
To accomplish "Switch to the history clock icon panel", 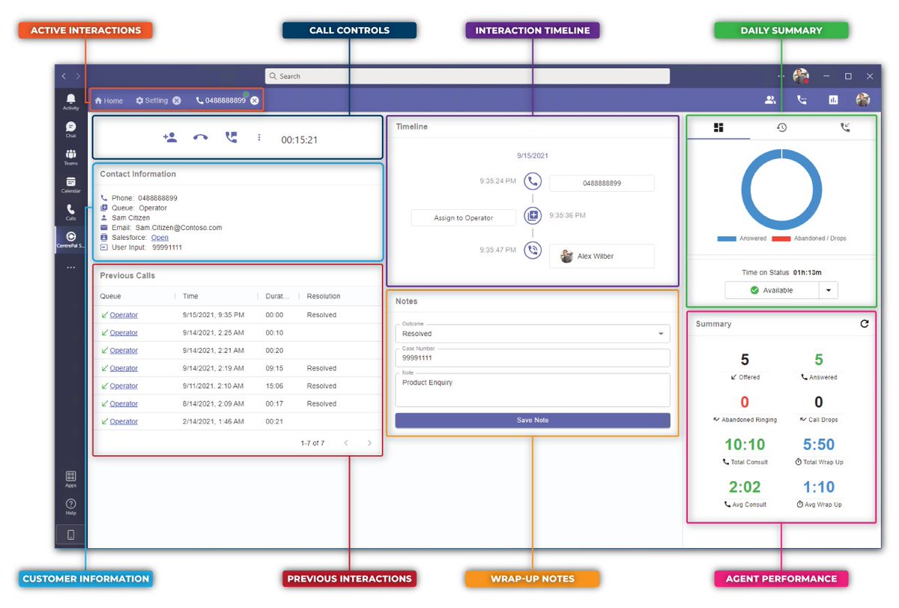I will coord(781,127).
